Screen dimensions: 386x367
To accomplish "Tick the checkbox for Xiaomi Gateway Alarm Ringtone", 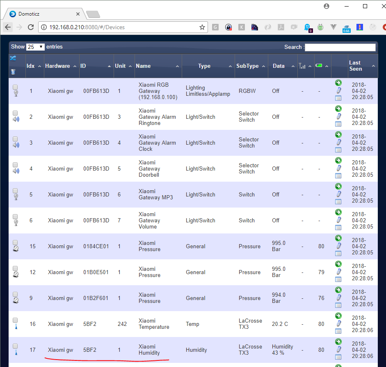I will coord(15,113).
